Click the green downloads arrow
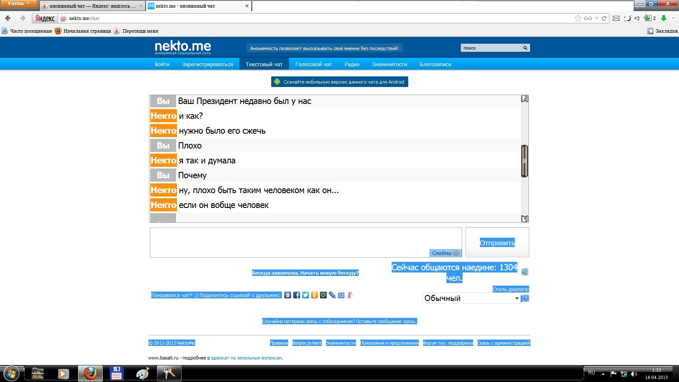679x382 pixels. tap(664, 18)
